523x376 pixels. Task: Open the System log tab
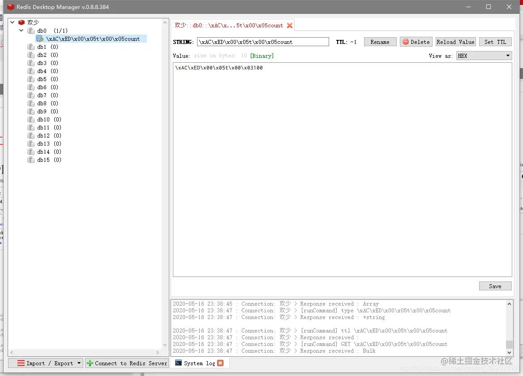(199, 363)
